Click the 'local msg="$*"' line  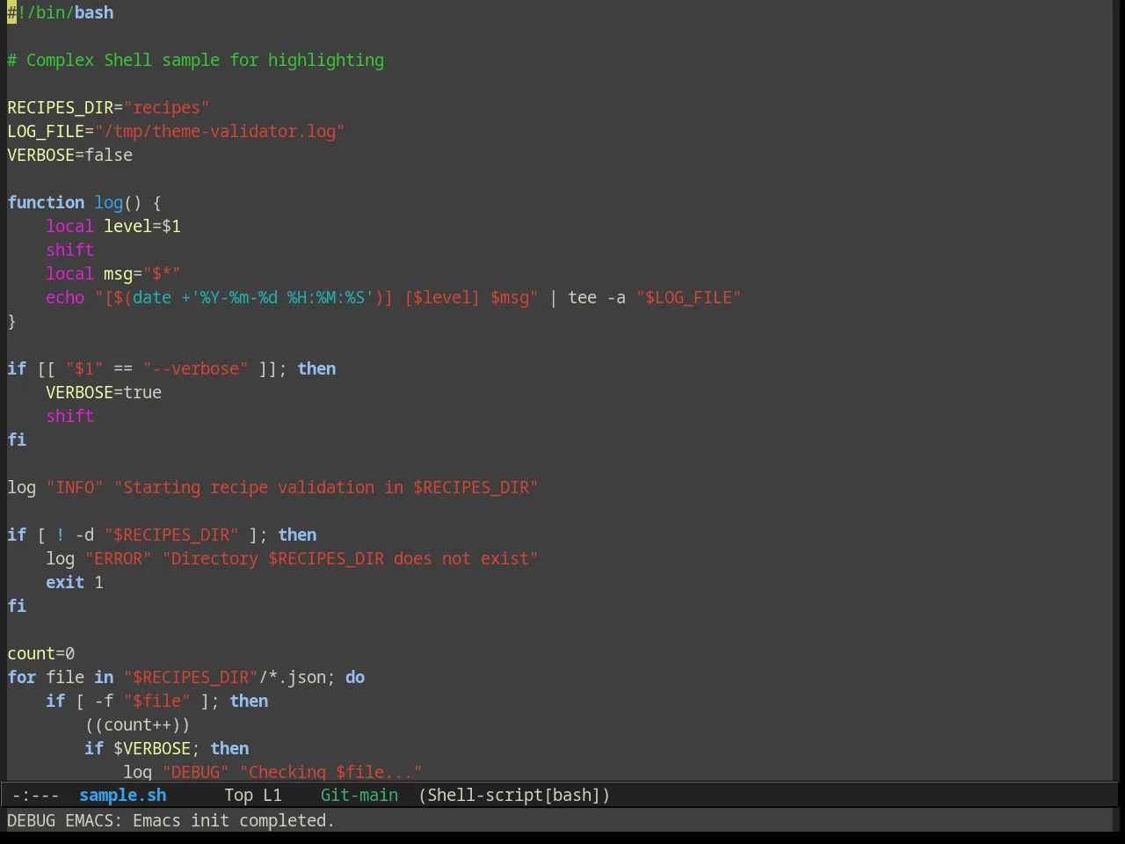click(x=113, y=273)
